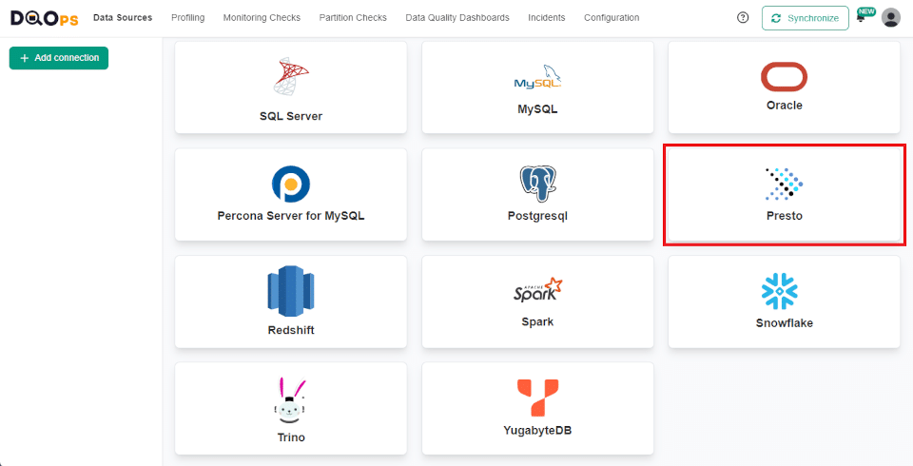Select the Trino label text
913x466 pixels.
point(291,437)
